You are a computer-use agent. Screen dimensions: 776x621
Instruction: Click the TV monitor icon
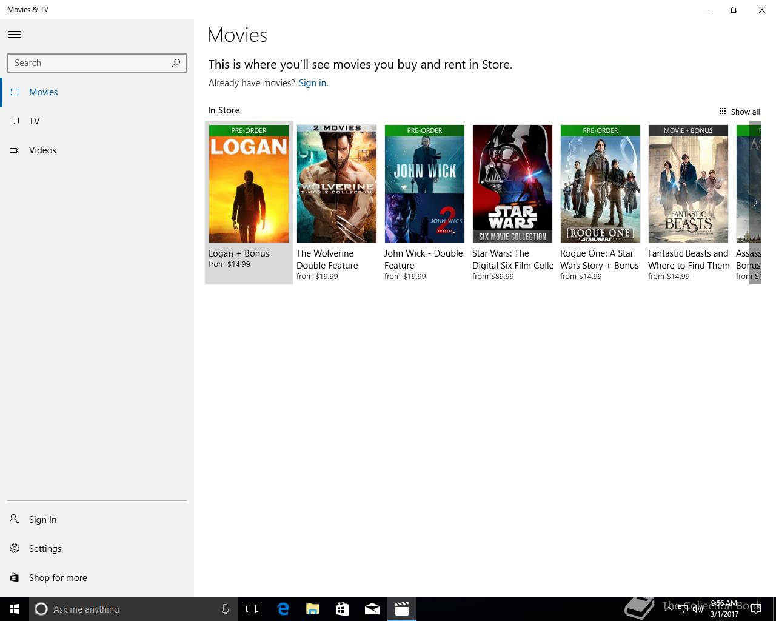(15, 121)
